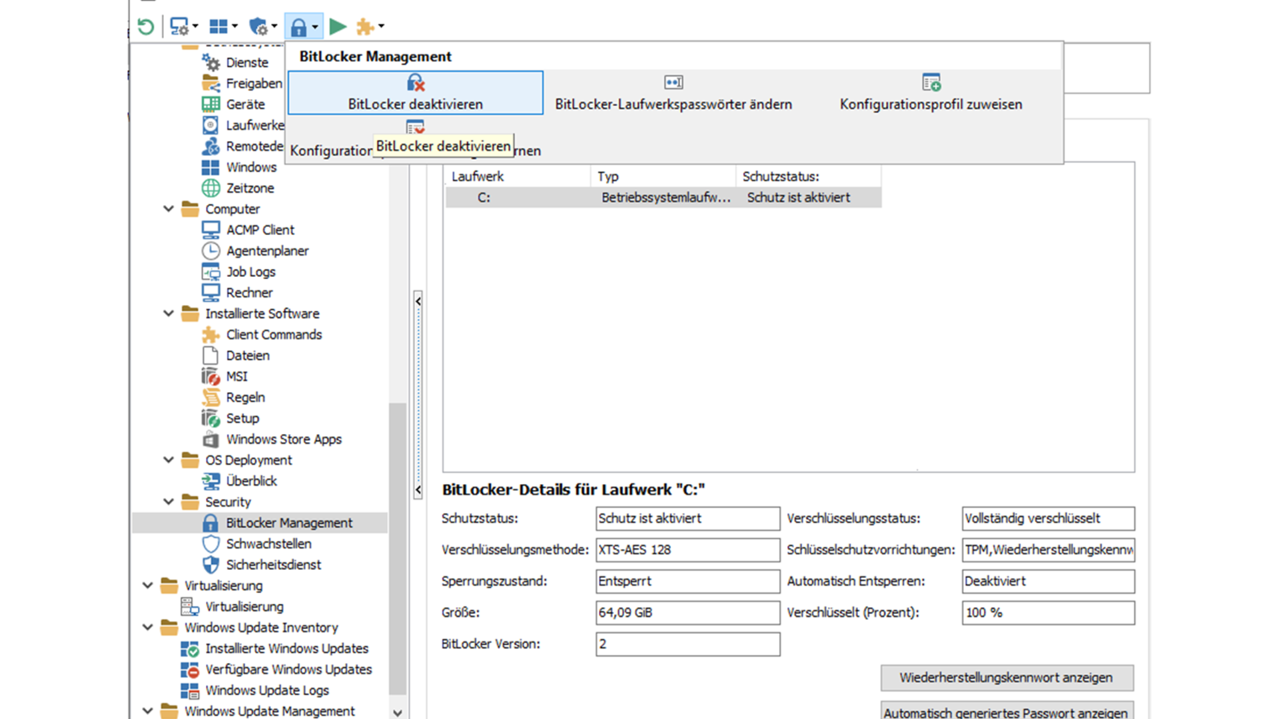Viewport: 1279px width, 719px height.
Task: Click the Agentenplaner clock icon
Action: (x=211, y=251)
